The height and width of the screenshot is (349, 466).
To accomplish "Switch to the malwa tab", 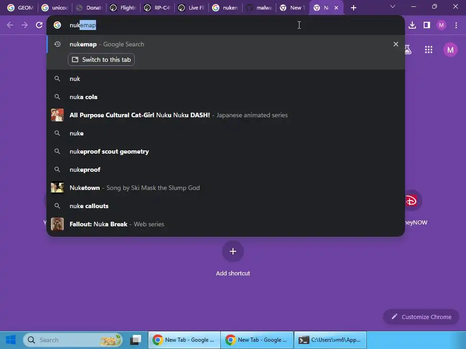I will coord(259,8).
